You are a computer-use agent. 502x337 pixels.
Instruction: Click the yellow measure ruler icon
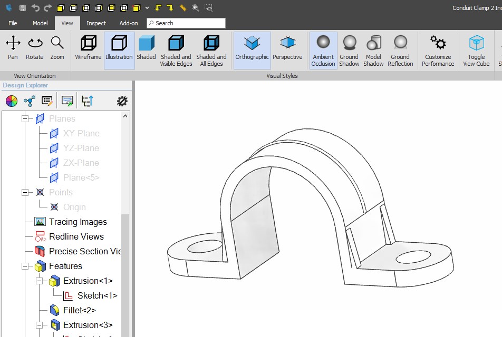183,8
